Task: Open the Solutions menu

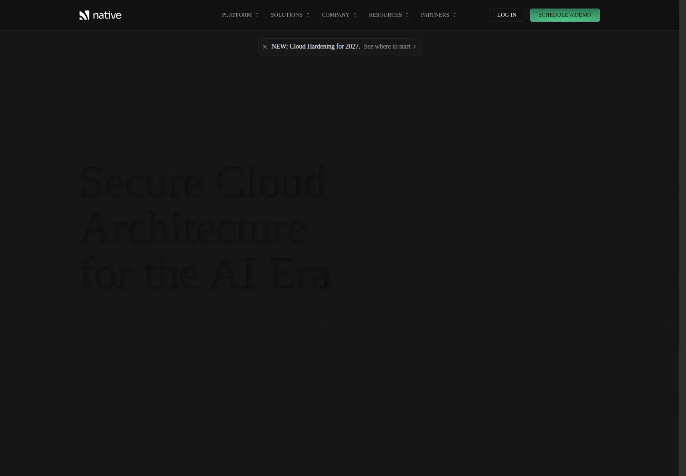Action: (290, 15)
